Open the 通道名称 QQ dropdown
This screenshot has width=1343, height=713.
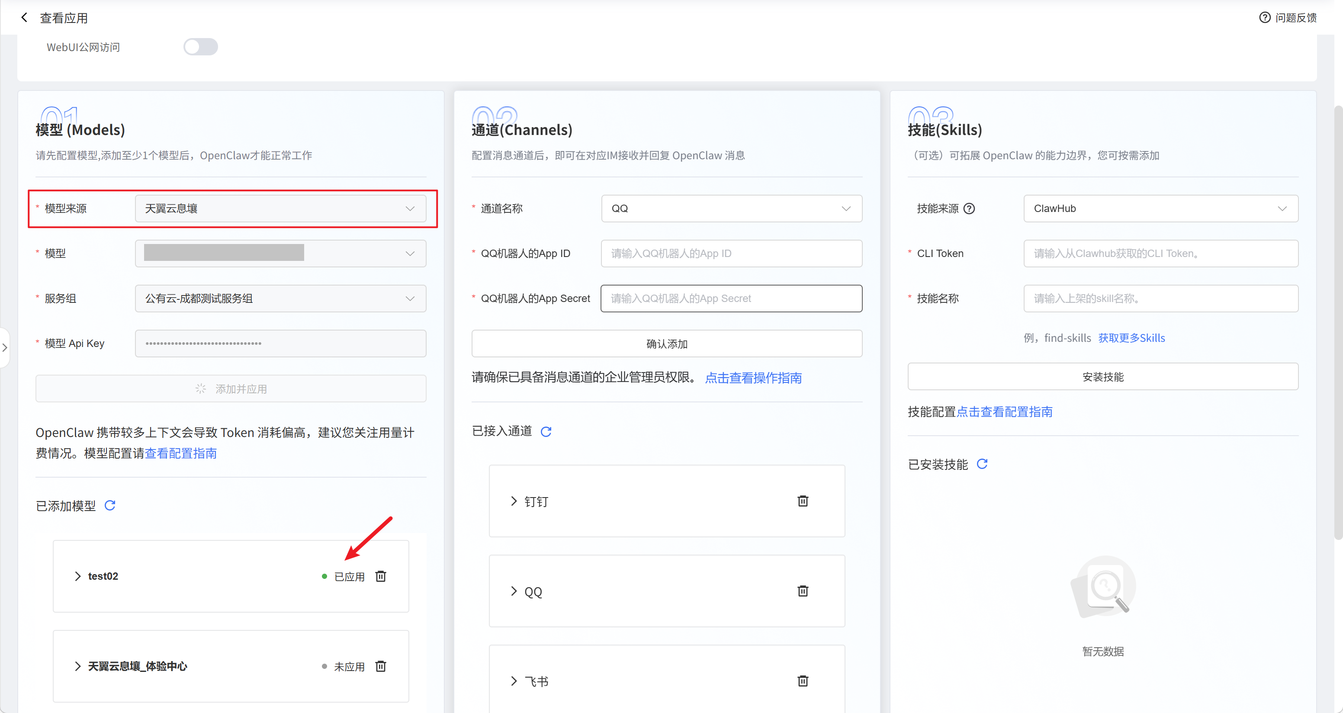[x=732, y=209]
